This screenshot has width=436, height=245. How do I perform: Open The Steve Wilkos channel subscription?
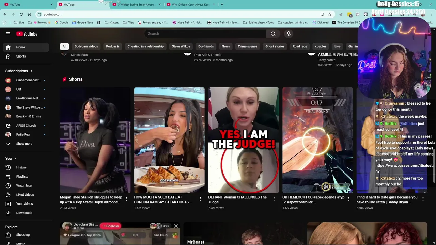pyautogui.click(x=26, y=107)
